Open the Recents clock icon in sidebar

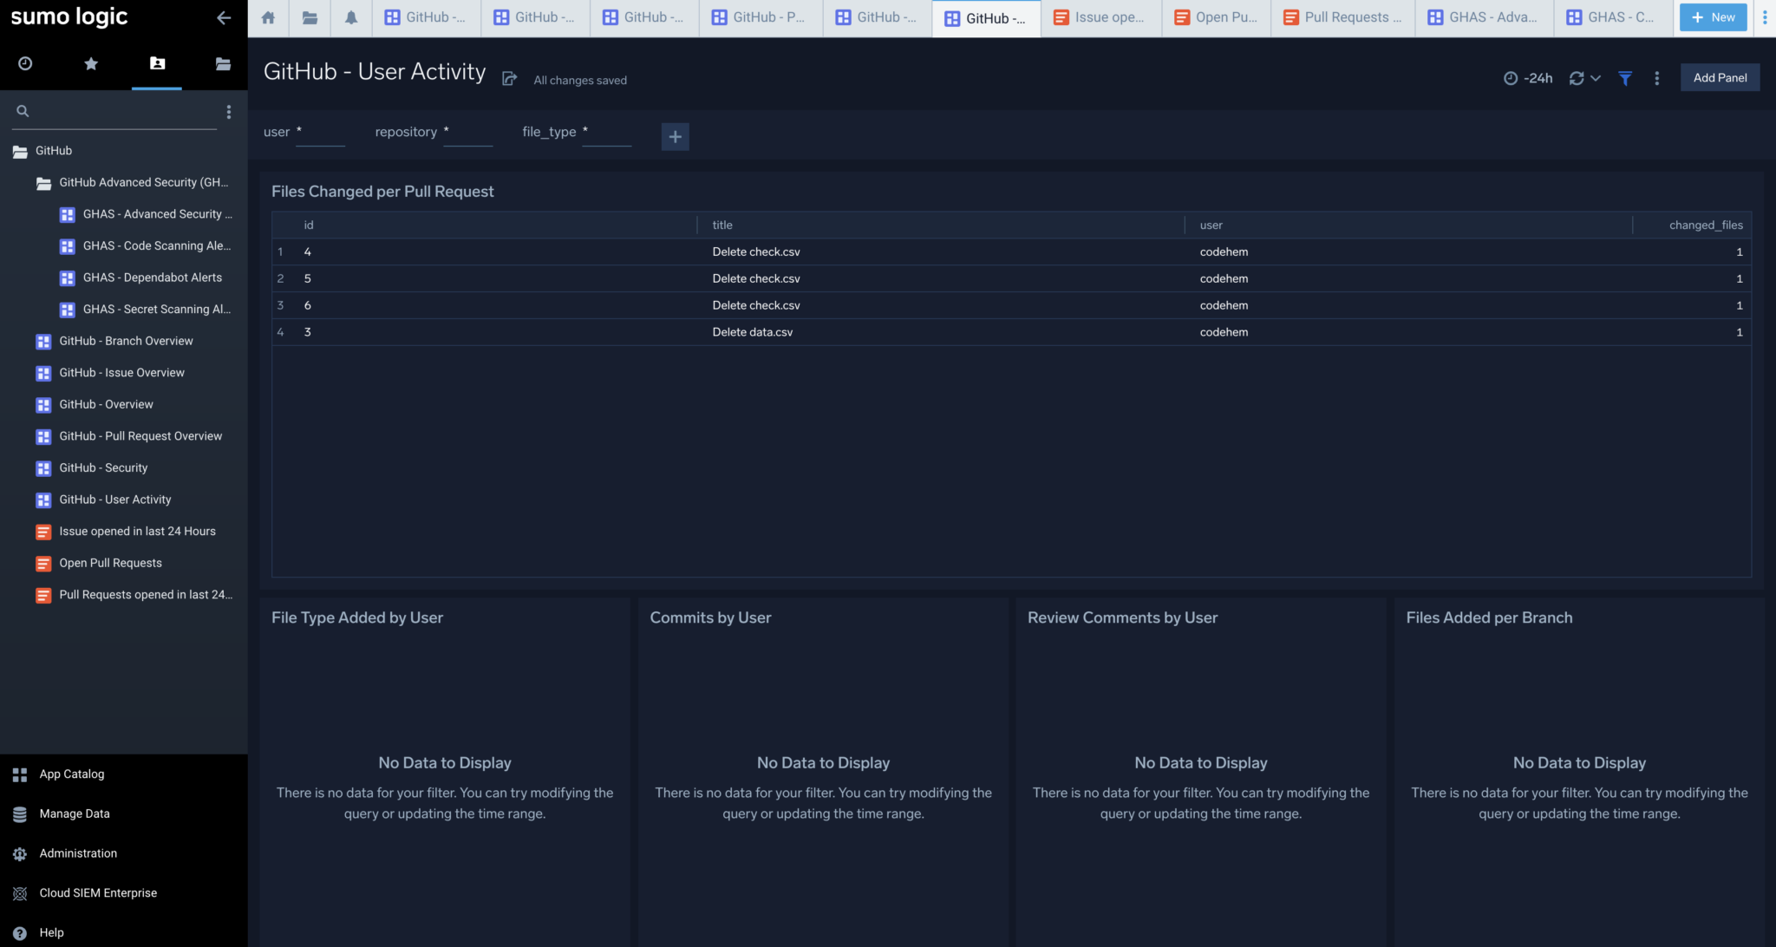click(x=25, y=63)
